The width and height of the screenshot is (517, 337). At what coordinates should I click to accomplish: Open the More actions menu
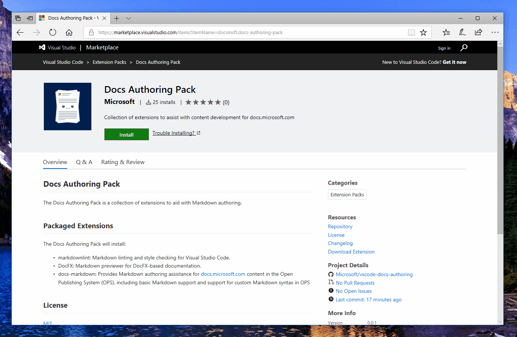[x=495, y=32]
